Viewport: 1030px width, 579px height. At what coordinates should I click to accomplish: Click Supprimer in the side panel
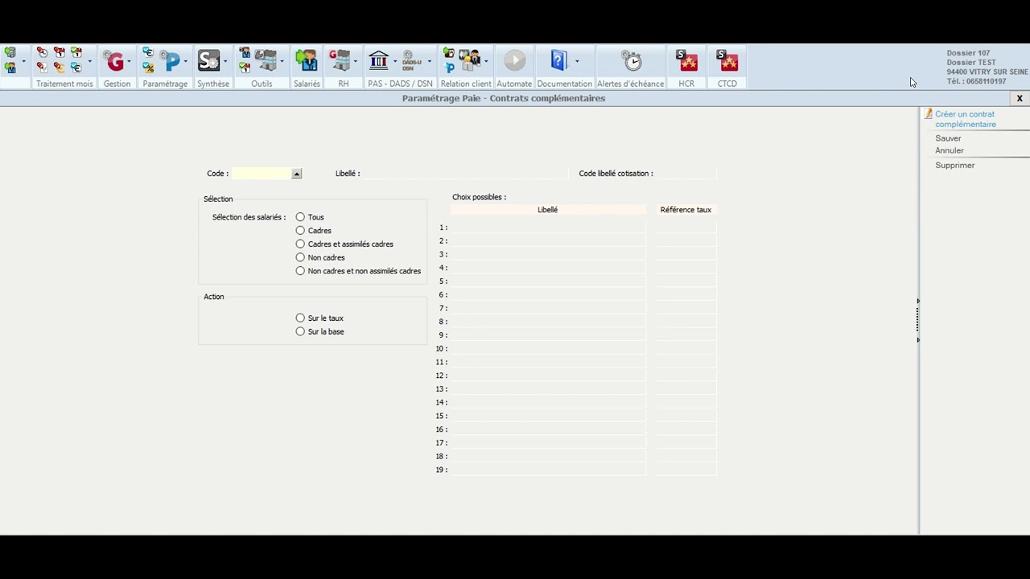[x=955, y=166]
